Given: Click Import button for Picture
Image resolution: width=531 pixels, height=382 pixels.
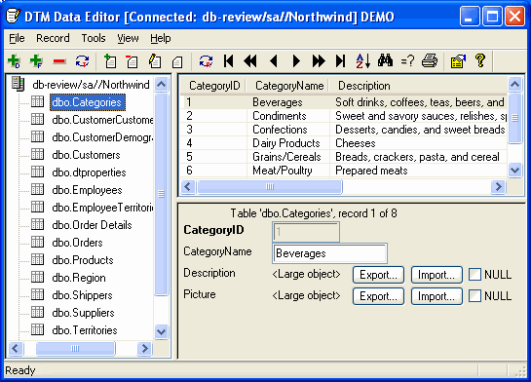Looking at the screenshot, I should [436, 296].
